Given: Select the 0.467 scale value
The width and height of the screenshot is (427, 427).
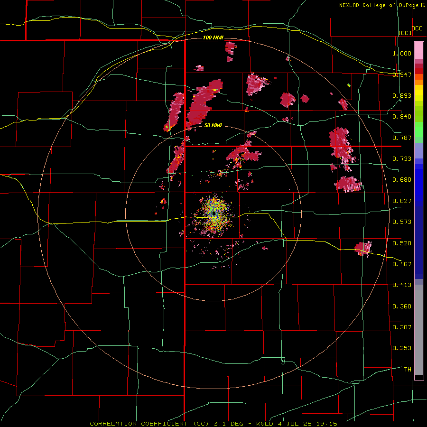Looking at the screenshot, I should click(x=402, y=264).
